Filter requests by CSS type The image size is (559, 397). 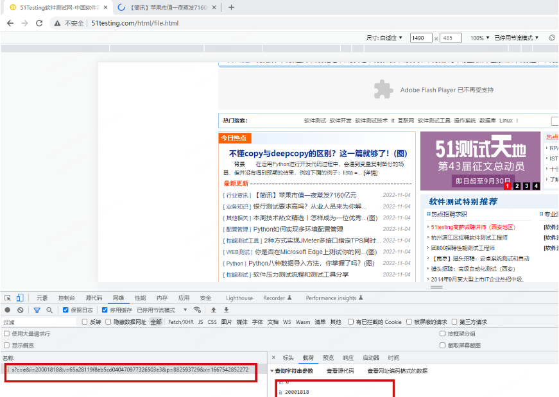tap(212, 322)
